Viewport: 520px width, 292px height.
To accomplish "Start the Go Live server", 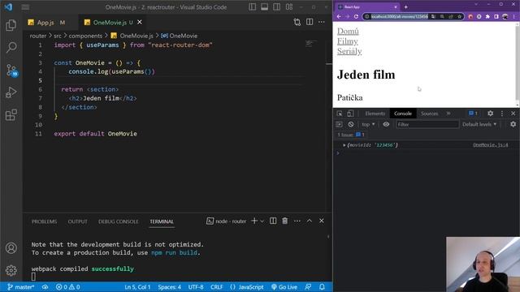I will (x=284, y=287).
